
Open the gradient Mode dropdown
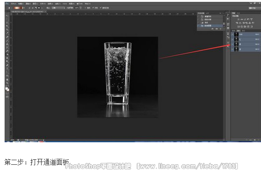(x=58, y=8)
